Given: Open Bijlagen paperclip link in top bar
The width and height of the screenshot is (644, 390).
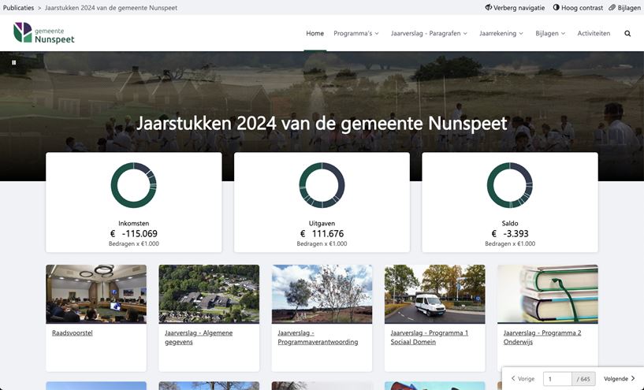Looking at the screenshot, I should click(624, 8).
